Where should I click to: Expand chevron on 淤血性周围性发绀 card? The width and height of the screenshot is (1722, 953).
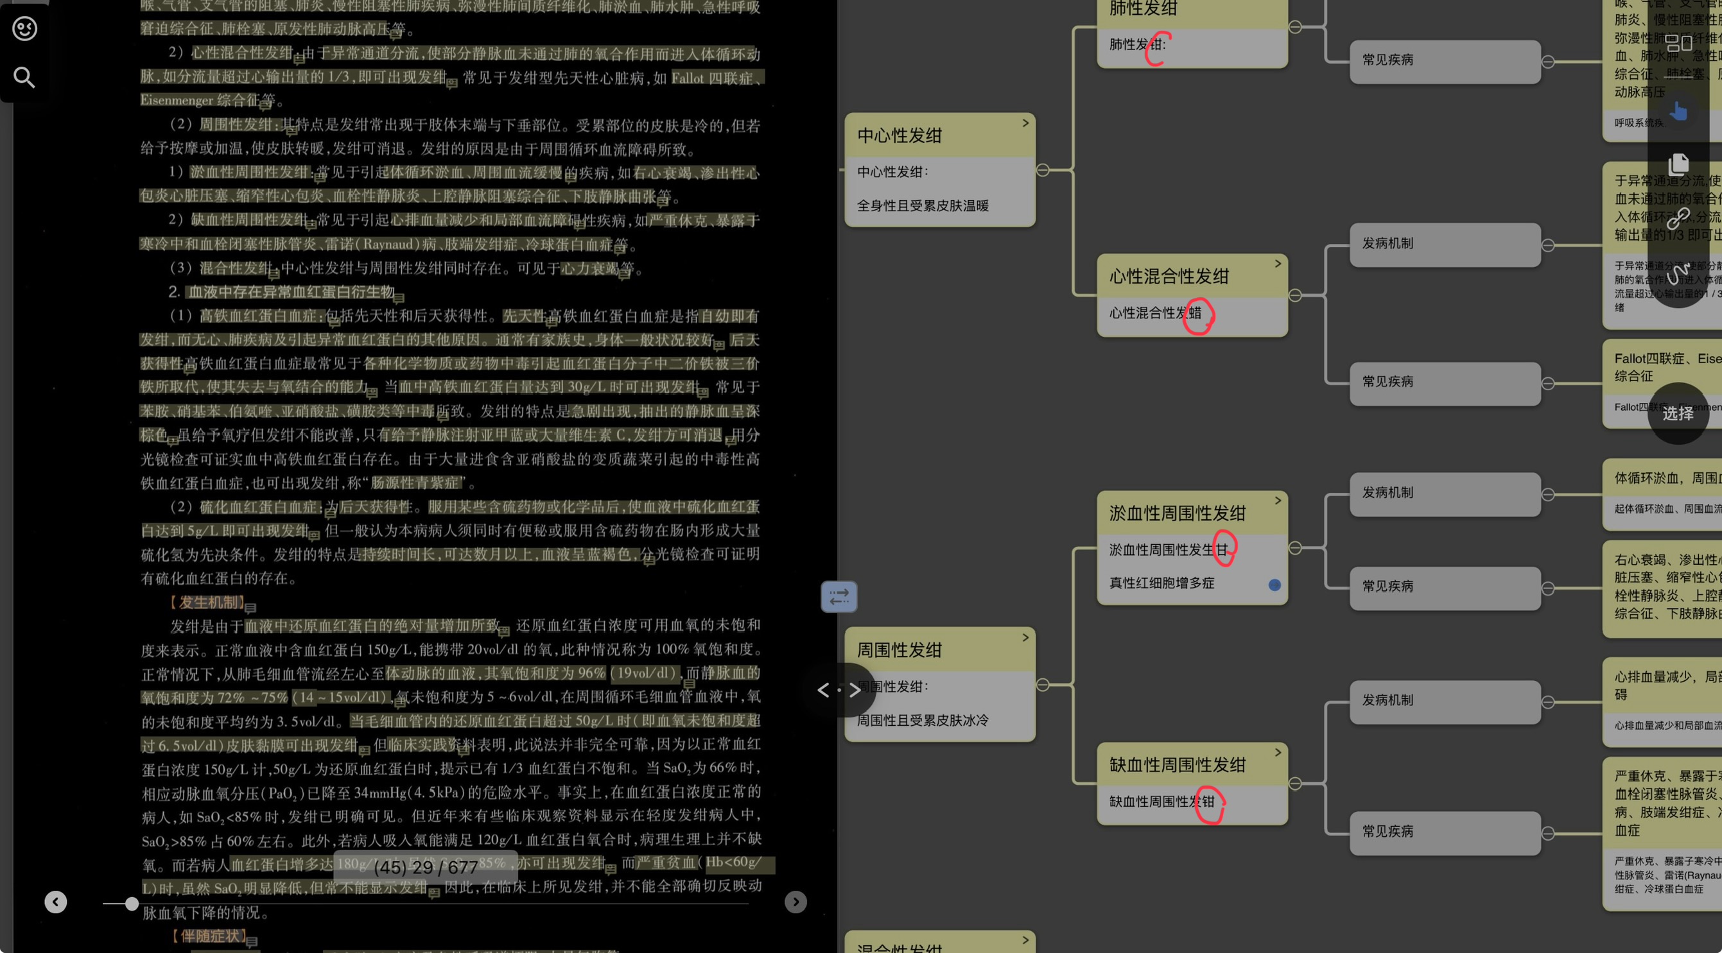point(1278,501)
